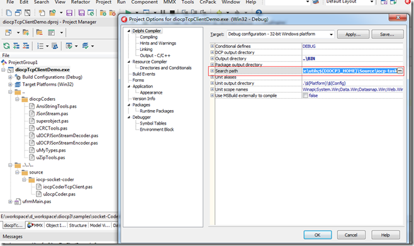Click the Search path ellipsis button
The width and height of the screenshot is (414, 246).
point(400,70)
